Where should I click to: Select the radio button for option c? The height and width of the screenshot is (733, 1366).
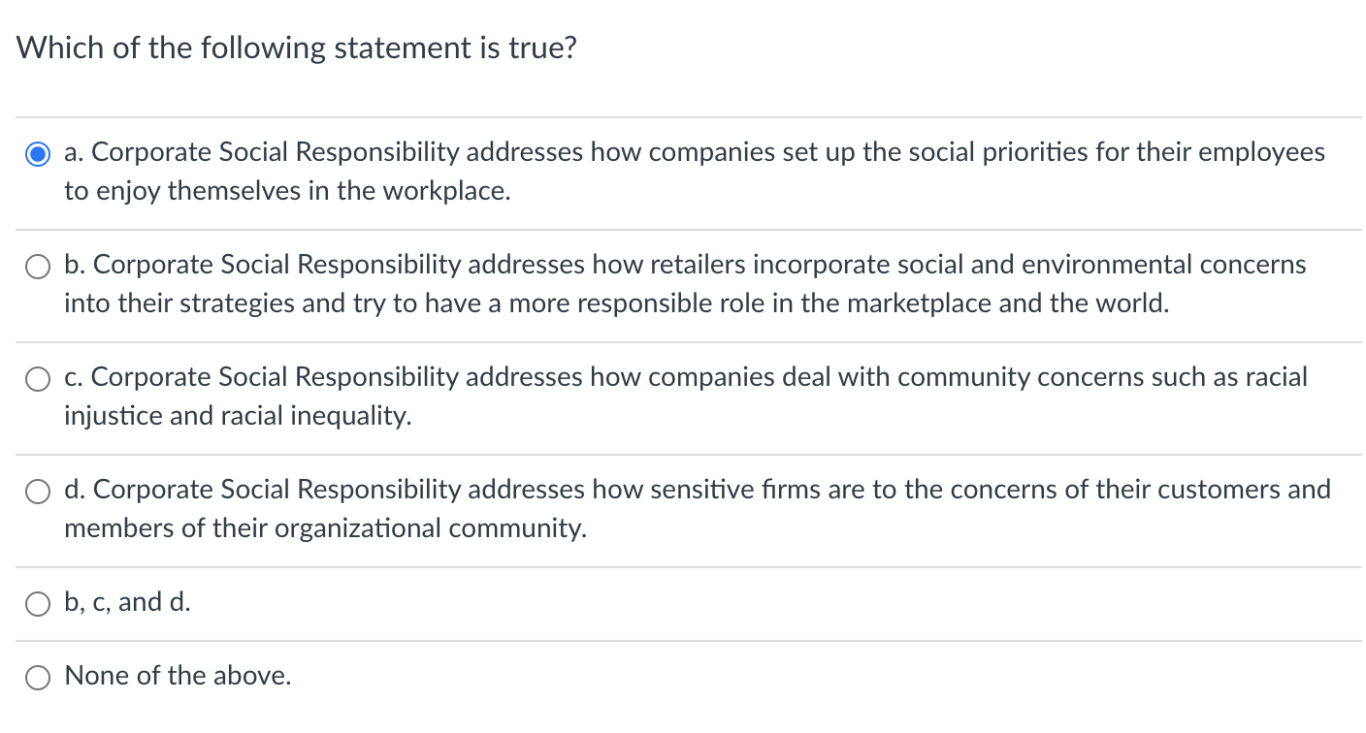pyautogui.click(x=37, y=378)
